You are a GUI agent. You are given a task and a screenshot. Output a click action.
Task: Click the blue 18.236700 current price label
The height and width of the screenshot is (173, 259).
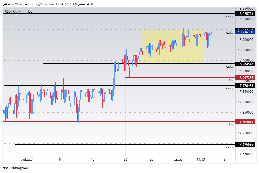click(x=245, y=32)
